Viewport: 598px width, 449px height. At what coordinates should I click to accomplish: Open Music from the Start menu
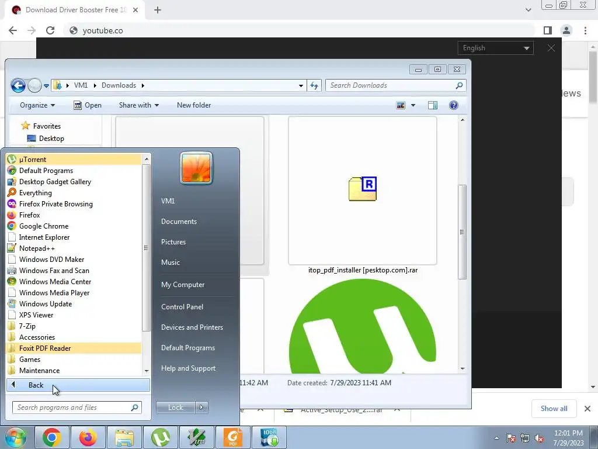pos(170,263)
